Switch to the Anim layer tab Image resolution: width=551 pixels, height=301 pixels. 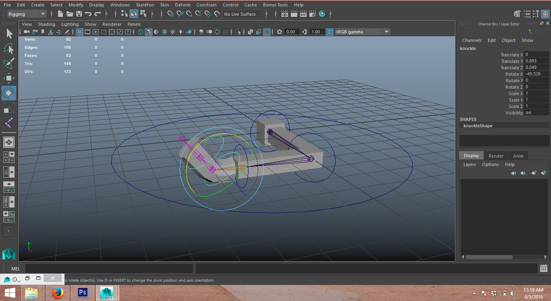tap(518, 156)
